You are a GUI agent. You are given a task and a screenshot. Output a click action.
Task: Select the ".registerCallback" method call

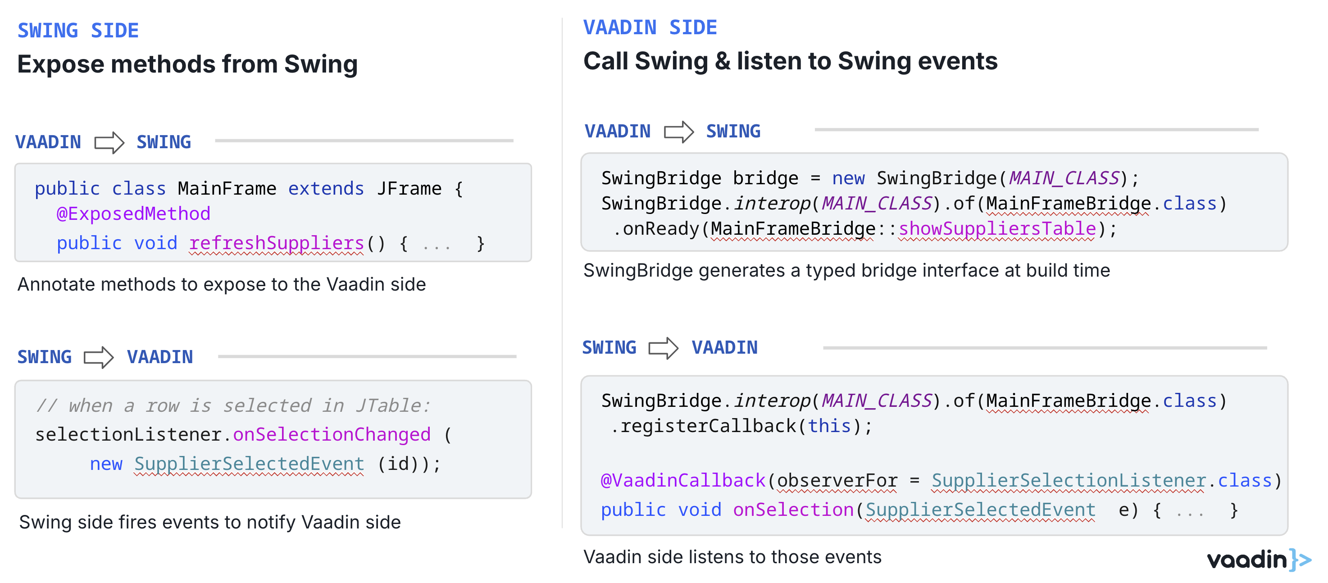703,426
